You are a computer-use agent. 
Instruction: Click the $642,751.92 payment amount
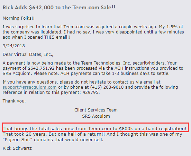41,68
